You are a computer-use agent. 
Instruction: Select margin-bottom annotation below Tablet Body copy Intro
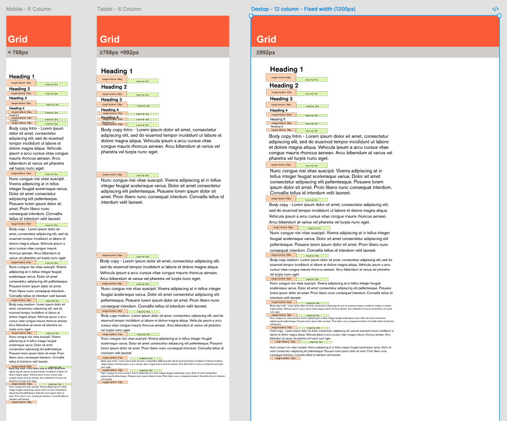coord(112,175)
